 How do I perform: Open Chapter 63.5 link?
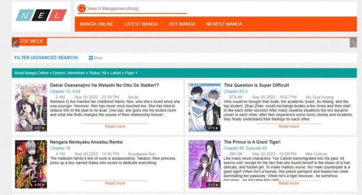[236, 92]
